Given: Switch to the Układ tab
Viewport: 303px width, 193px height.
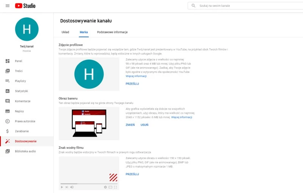Looking at the screenshot, I should pos(65,32).
